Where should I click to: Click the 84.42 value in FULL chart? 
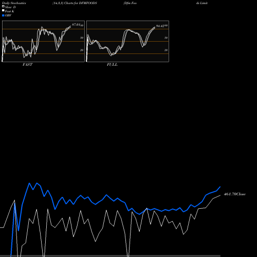coord(160,26)
